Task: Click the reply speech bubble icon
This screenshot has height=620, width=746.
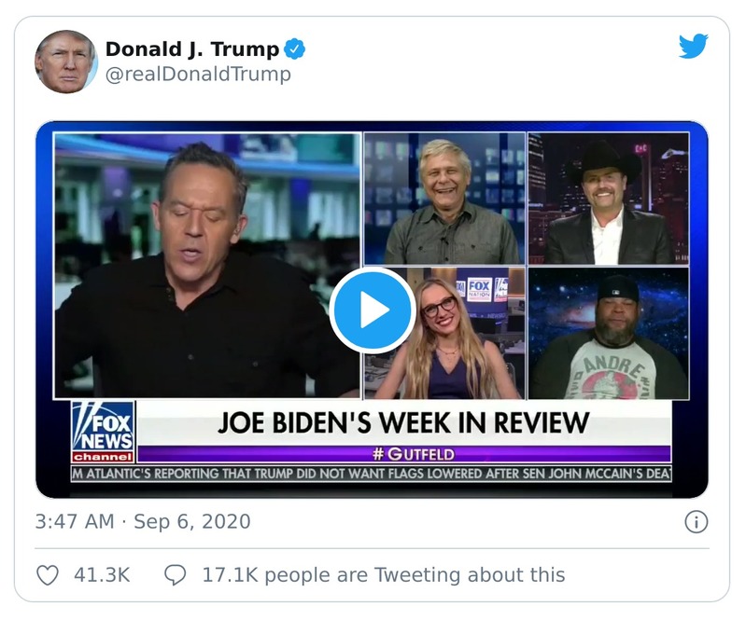Action: pos(175,575)
